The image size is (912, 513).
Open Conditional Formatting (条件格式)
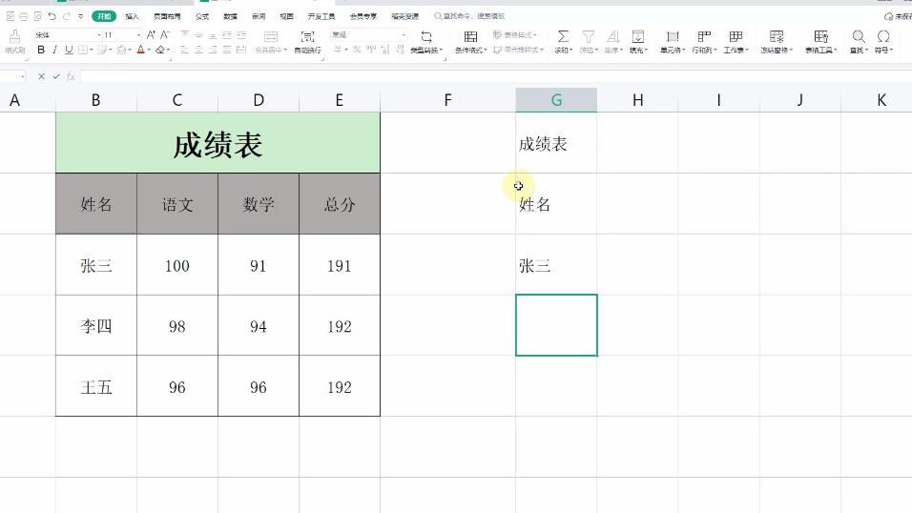pyautogui.click(x=470, y=42)
